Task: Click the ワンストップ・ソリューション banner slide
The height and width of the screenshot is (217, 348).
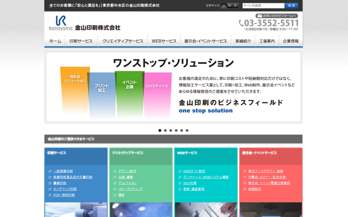Action: [173, 87]
